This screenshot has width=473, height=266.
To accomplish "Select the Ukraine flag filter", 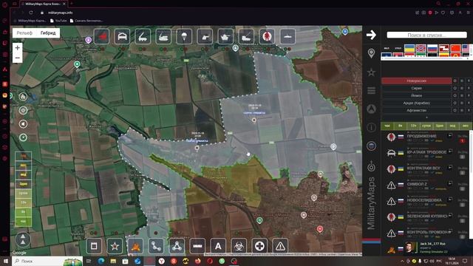I will tap(409, 48).
